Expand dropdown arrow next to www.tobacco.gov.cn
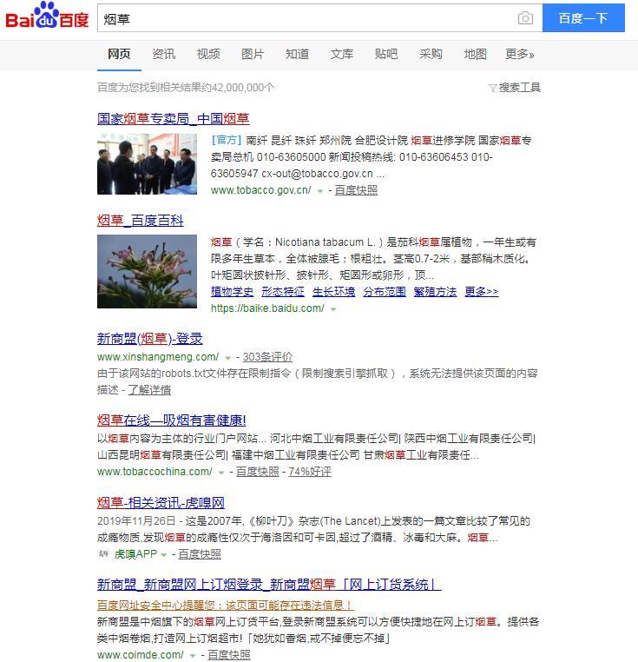Viewport: 638px width, 662px height. [x=320, y=191]
